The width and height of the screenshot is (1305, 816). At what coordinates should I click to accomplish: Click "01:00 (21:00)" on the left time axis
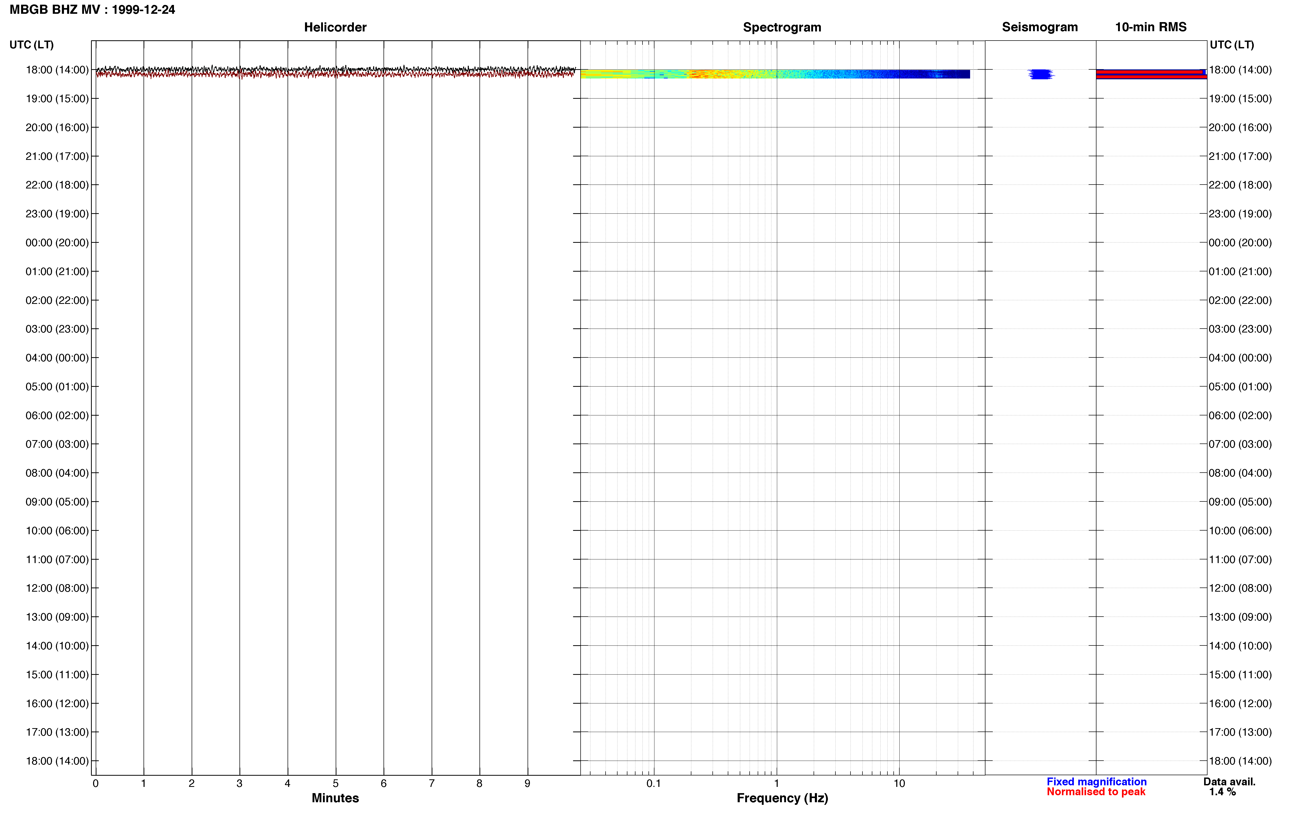pyautogui.click(x=57, y=271)
